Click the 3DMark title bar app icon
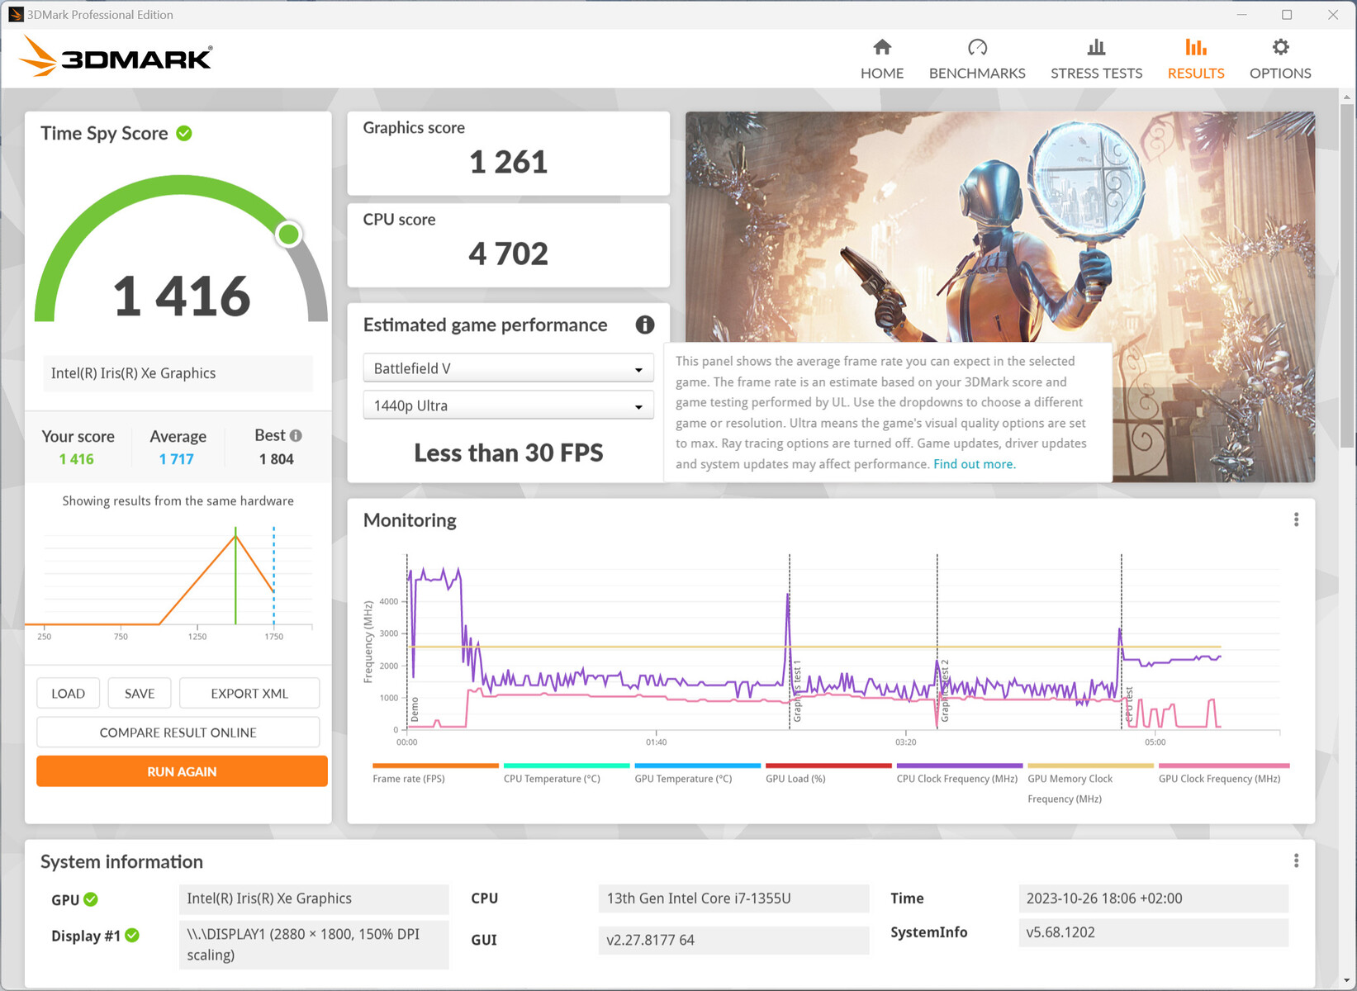 click(16, 14)
